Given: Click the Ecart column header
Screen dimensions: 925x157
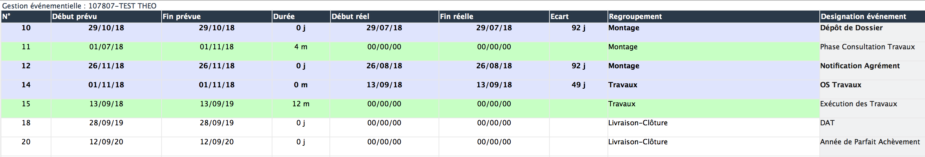Looking at the screenshot, I should pos(578,17).
